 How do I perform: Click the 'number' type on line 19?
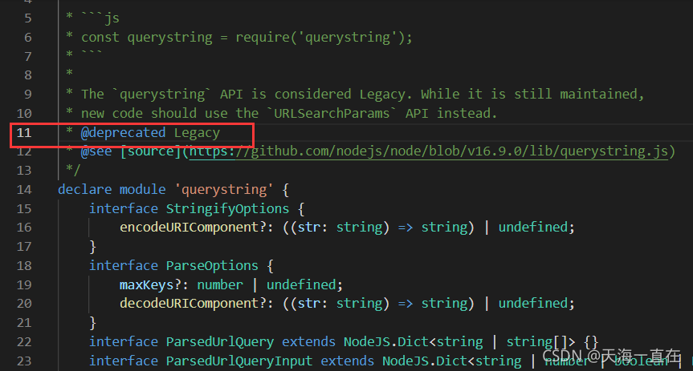(220, 285)
